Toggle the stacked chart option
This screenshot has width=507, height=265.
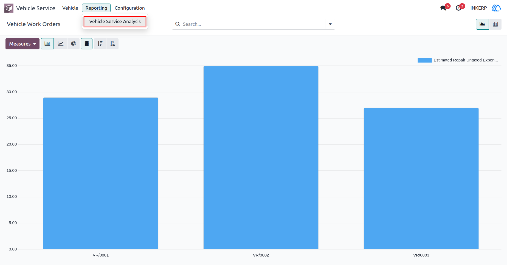click(x=87, y=44)
